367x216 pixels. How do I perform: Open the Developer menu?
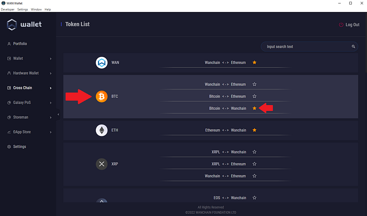tap(7, 9)
